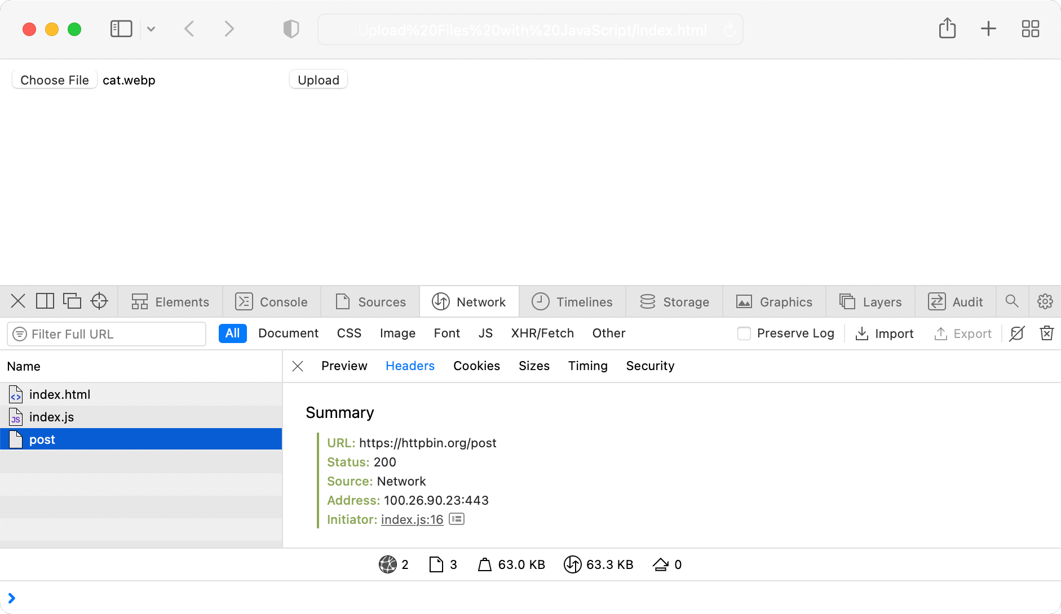Viewport: 1061px width, 614px height.
Task: Toggle resource caching with the eye-slash icon
Action: (x=1017, y=333)
